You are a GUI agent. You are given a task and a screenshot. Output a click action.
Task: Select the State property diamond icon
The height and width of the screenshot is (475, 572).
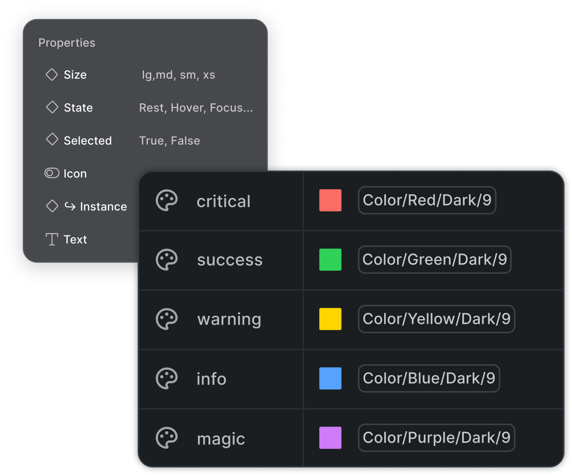pyautogui.click(x=52, y=107)
